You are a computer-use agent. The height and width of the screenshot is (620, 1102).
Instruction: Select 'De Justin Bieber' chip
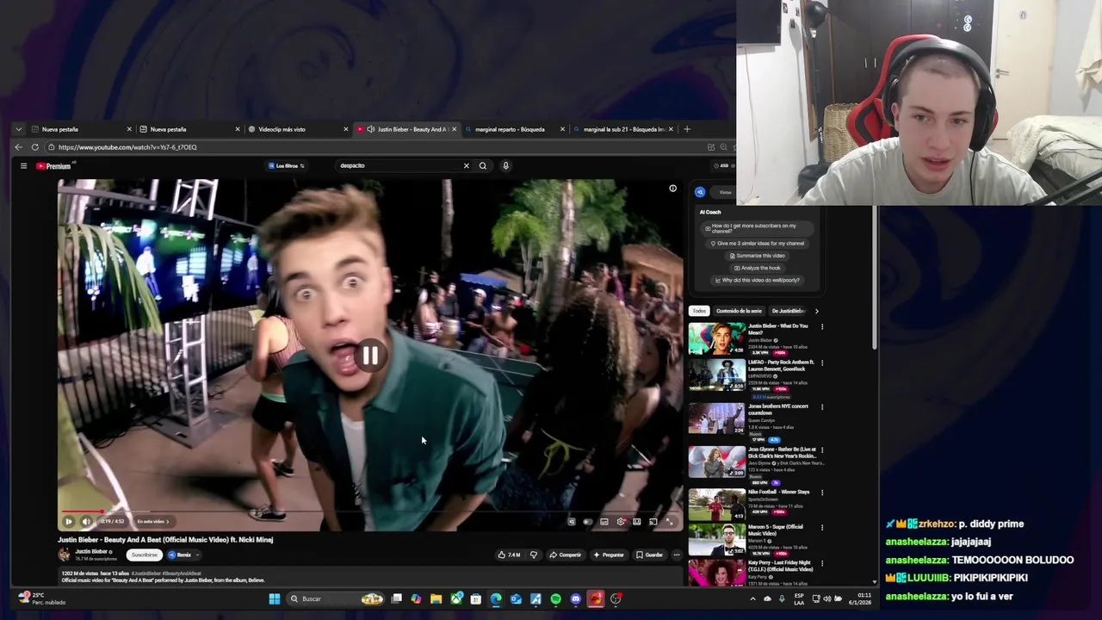[x=788, y=311]
